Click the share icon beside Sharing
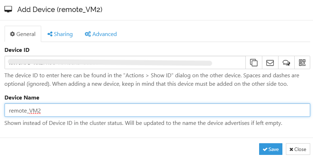 [50, 34]
